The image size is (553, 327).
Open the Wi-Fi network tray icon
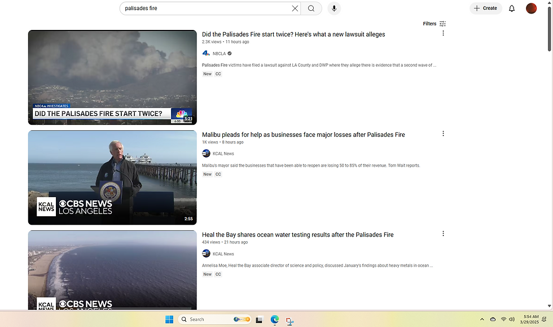coord(503,320)
